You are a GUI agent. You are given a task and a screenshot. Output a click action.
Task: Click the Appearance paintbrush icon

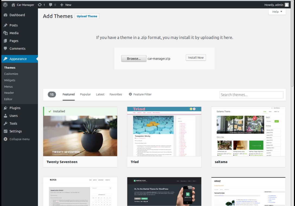pyautogui.click(x=5, y=59)
